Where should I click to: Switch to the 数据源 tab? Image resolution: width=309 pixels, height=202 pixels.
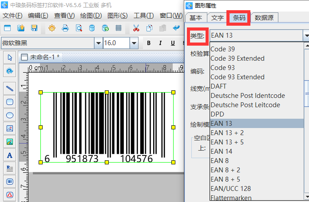[264, 18]
